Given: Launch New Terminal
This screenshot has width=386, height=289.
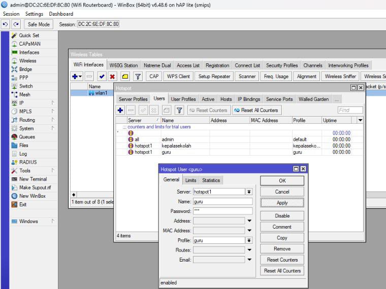Looking at the screenshot, I should pyautogui.click(x=33, y=179).
